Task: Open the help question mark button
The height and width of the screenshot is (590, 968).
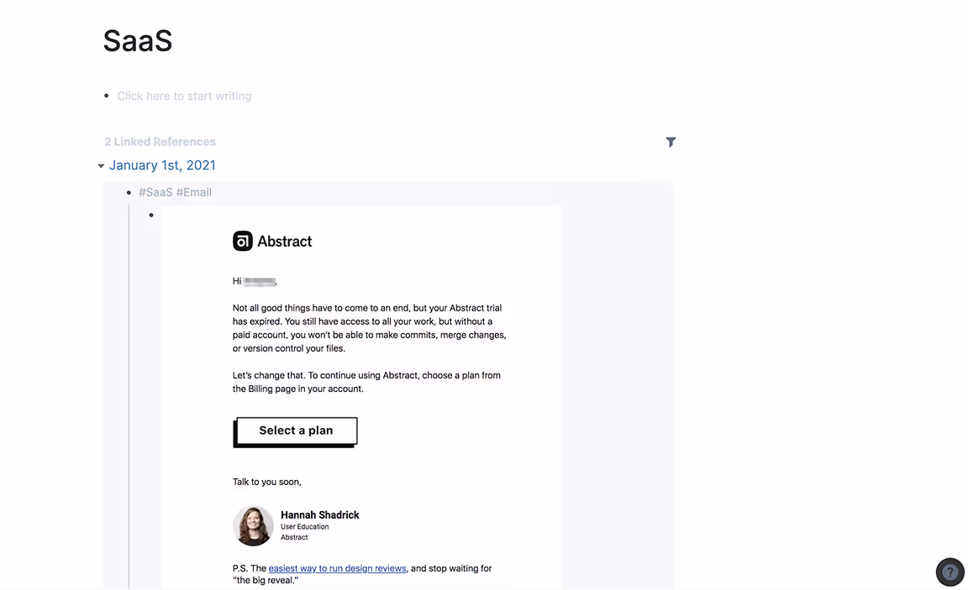Action: (950, 572)
